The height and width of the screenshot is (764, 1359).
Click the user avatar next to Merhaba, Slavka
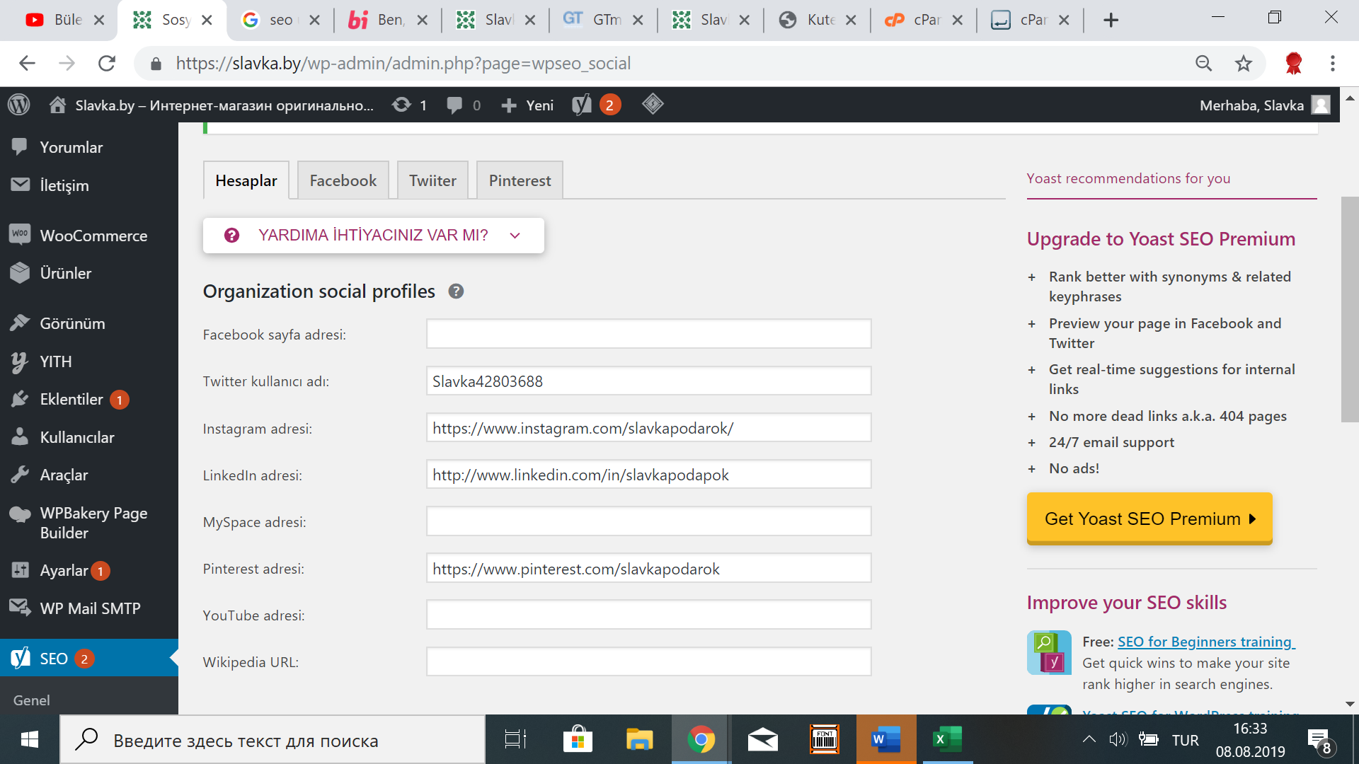tap(1321, 105)
